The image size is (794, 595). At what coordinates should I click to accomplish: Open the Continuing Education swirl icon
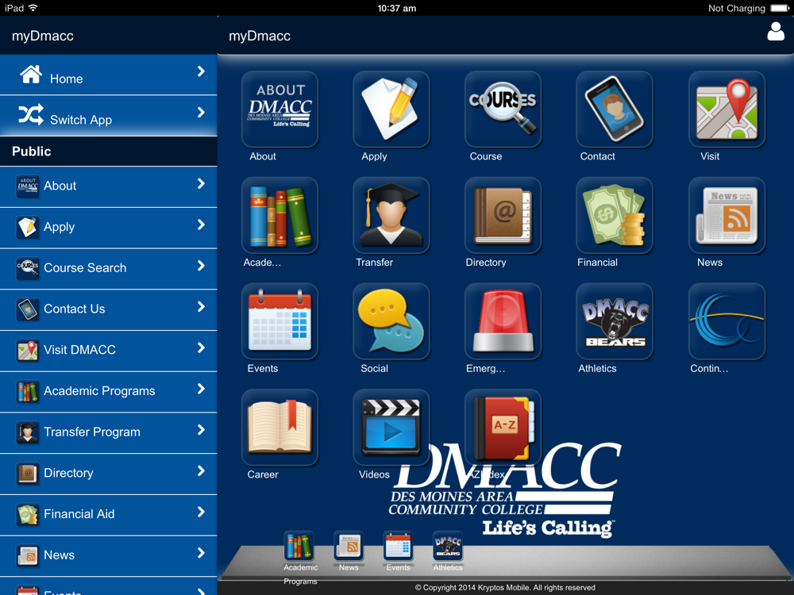coord(727,321)
